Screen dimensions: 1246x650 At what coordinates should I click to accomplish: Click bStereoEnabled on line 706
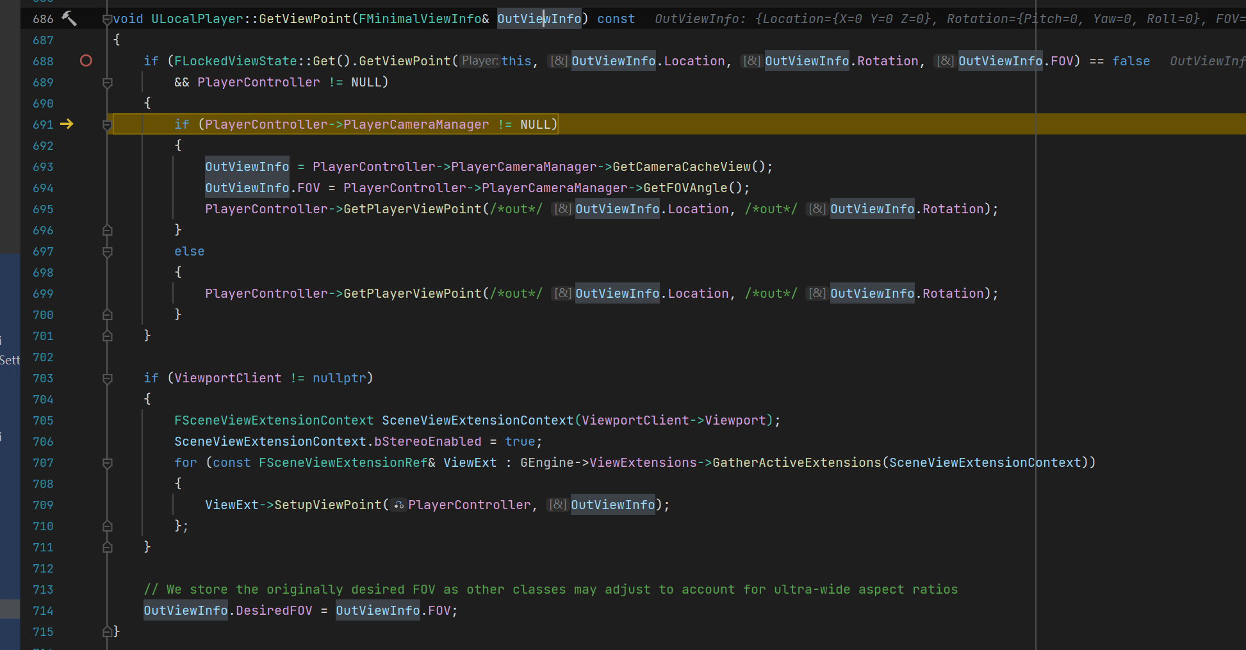point(428,441)
